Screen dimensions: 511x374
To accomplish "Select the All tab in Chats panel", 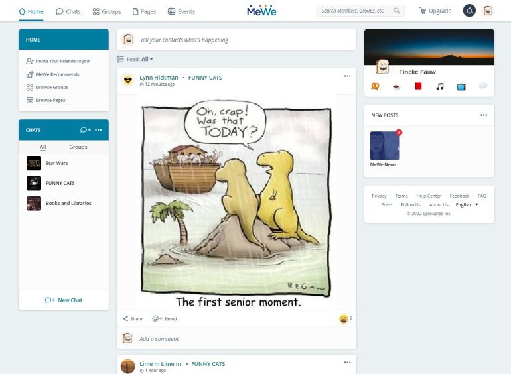I will coord(42,147).
